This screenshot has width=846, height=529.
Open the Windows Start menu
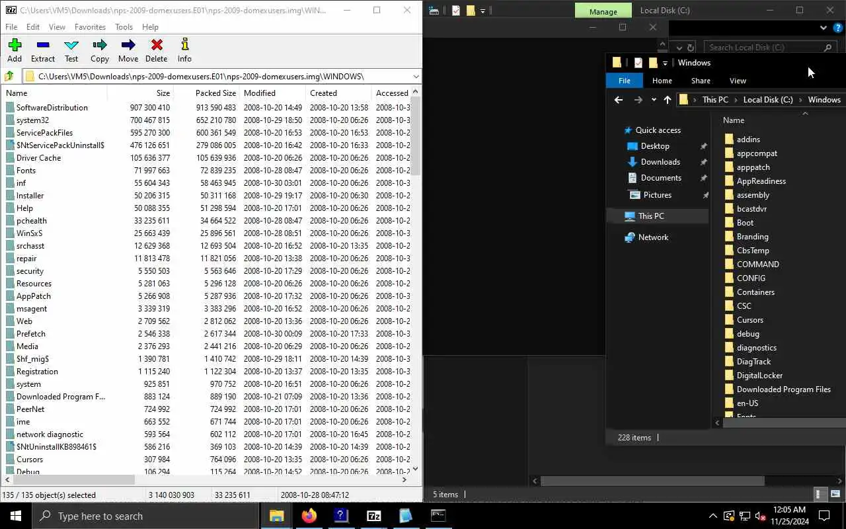tap(15, 516)
